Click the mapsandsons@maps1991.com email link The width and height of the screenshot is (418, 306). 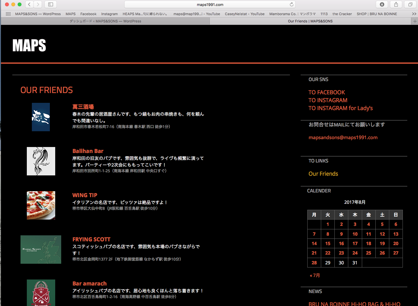click(343, 138)
